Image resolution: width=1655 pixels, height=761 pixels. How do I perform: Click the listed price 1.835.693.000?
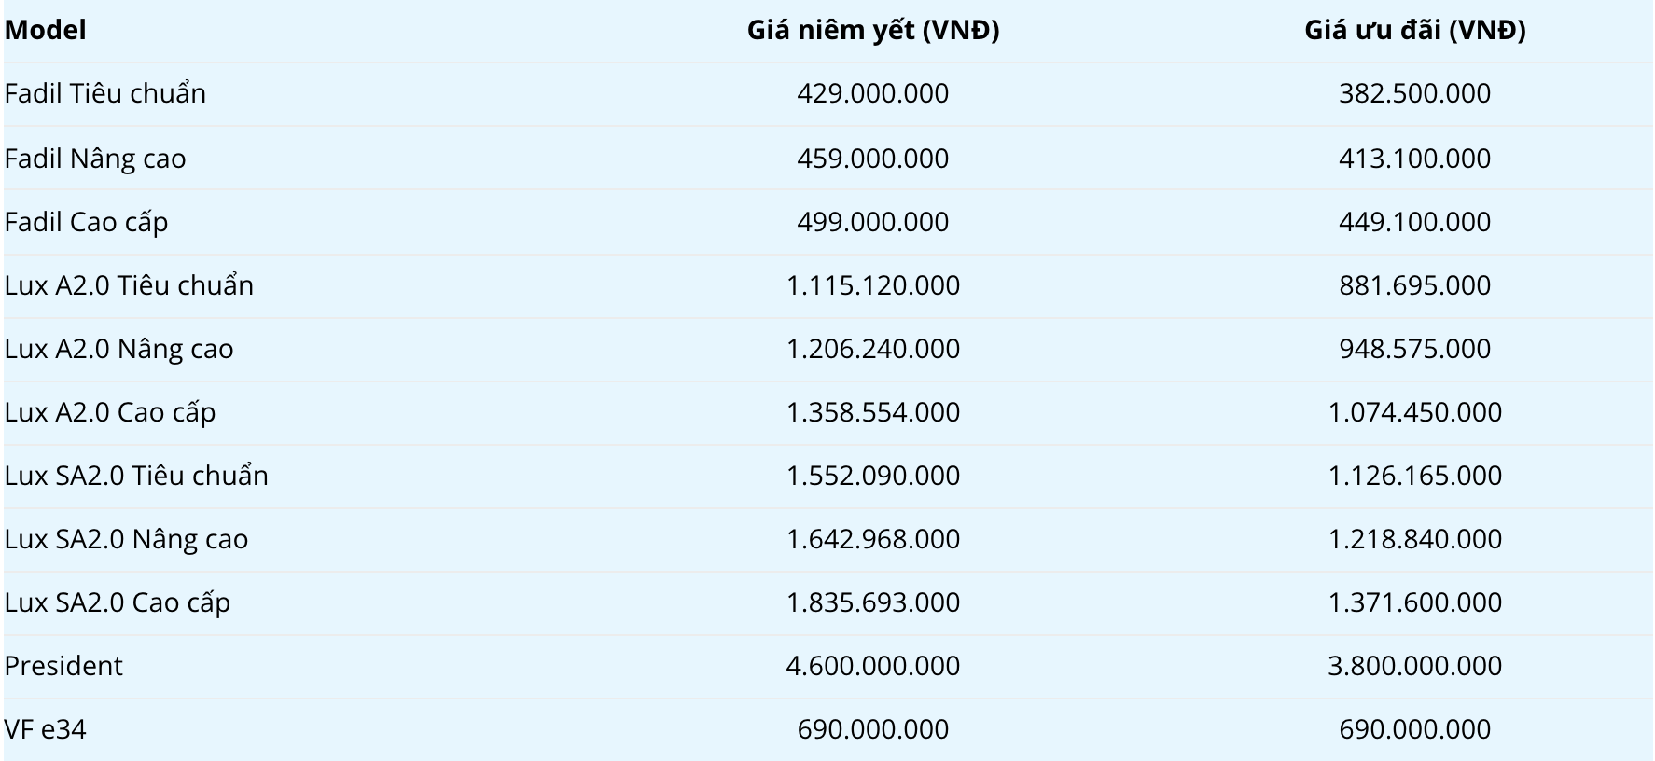(x=872, y=602)
